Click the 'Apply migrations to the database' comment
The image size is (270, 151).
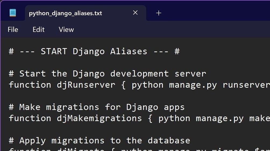99,141
